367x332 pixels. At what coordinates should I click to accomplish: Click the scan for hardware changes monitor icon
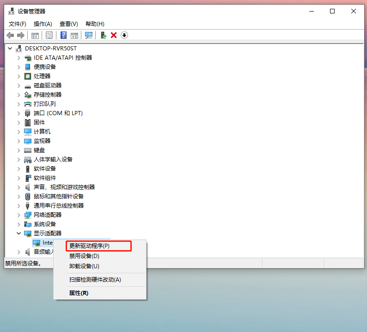point(89,35)
